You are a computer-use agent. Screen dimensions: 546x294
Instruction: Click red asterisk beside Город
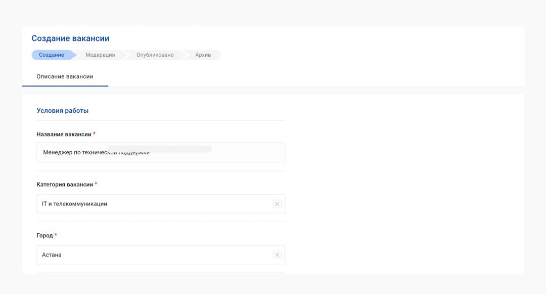tap(56, 235)
